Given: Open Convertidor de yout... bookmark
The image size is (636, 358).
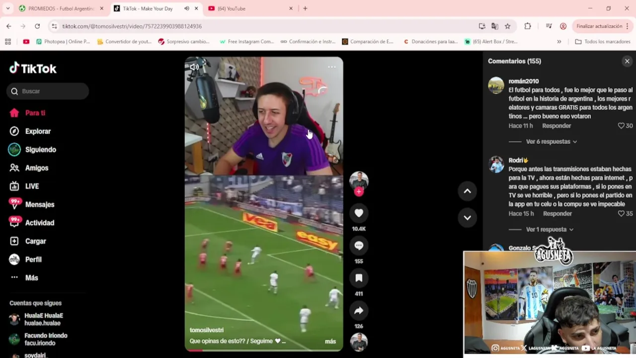Looking at the screenshot, I should 124,42.
